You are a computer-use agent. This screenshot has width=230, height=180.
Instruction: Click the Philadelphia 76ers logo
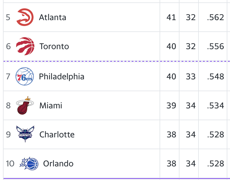tap(25, 76)
